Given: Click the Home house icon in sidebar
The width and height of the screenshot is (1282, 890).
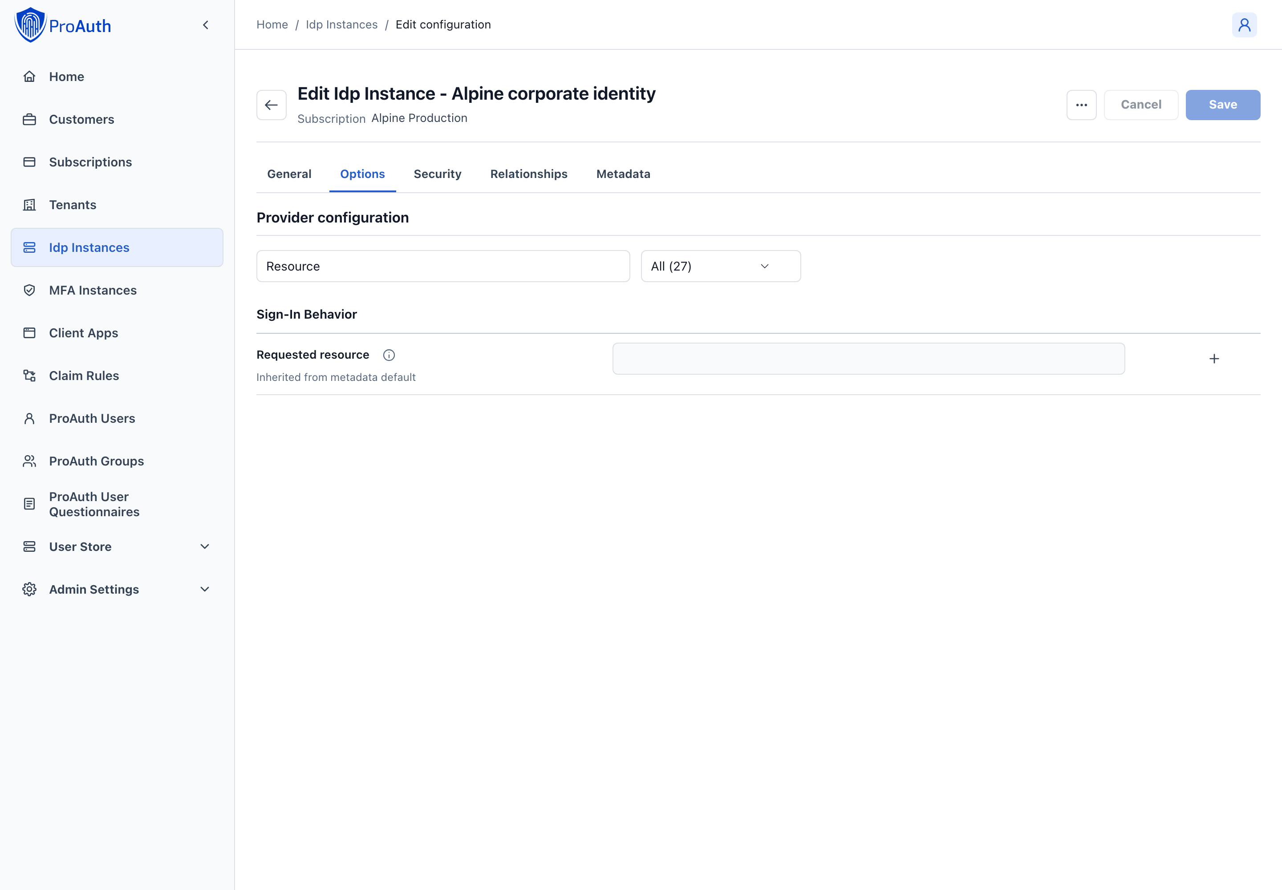Looking at the screenshot, I should (x=29, y=77).
